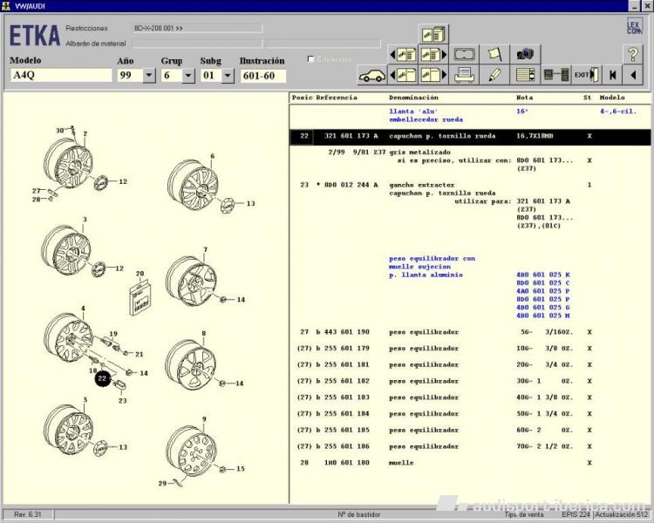The image size is (654, 523).
Task: Click the Nota column header
Action: [525, 98]
